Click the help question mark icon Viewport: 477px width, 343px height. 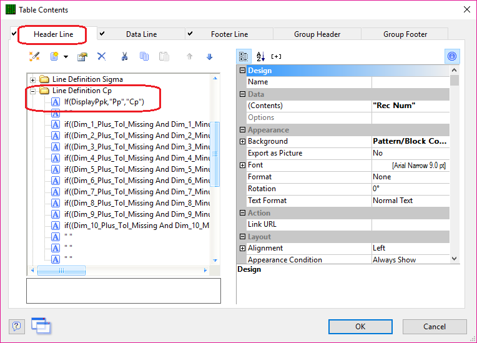coord(16,327)
